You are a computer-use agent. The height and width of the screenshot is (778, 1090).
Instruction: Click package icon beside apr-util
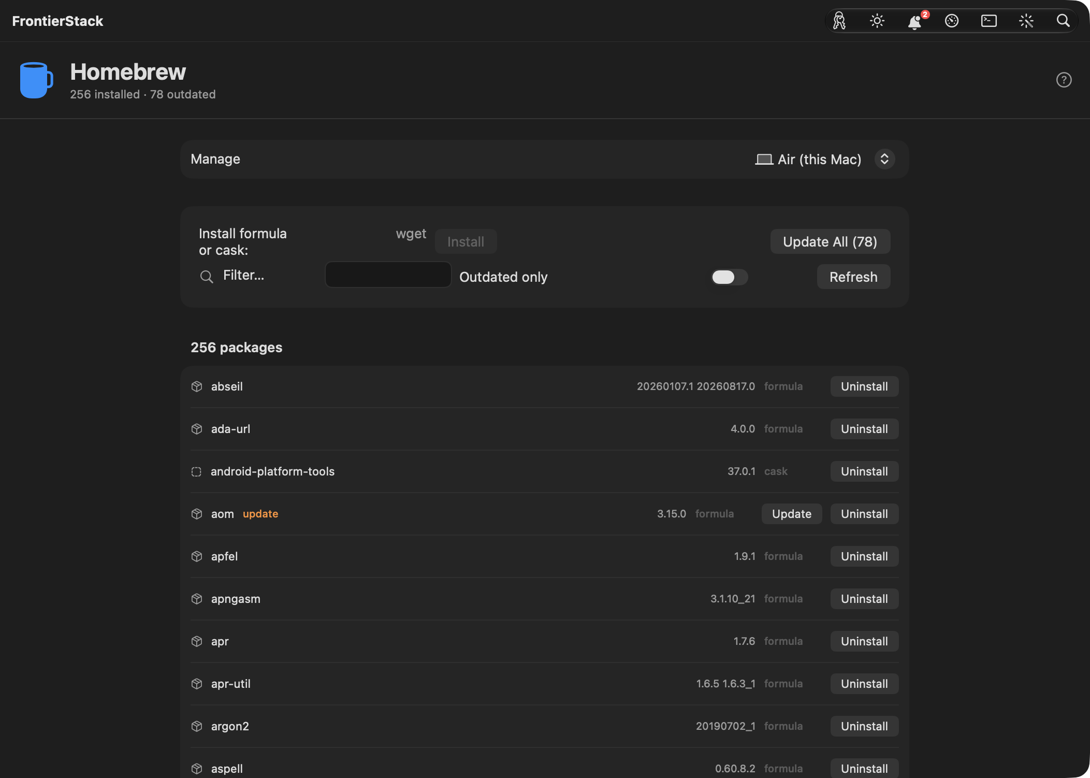click(197, 684)
